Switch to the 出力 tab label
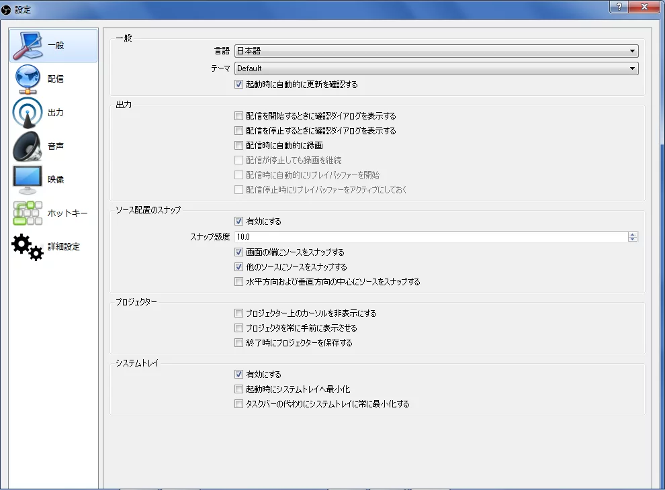Viewport: 665px width, 490px height. point(56,112)
